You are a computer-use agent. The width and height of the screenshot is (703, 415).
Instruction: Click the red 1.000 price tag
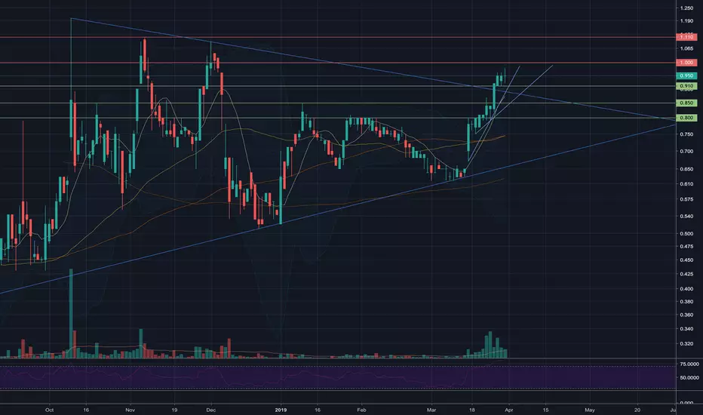coord(686,63)
